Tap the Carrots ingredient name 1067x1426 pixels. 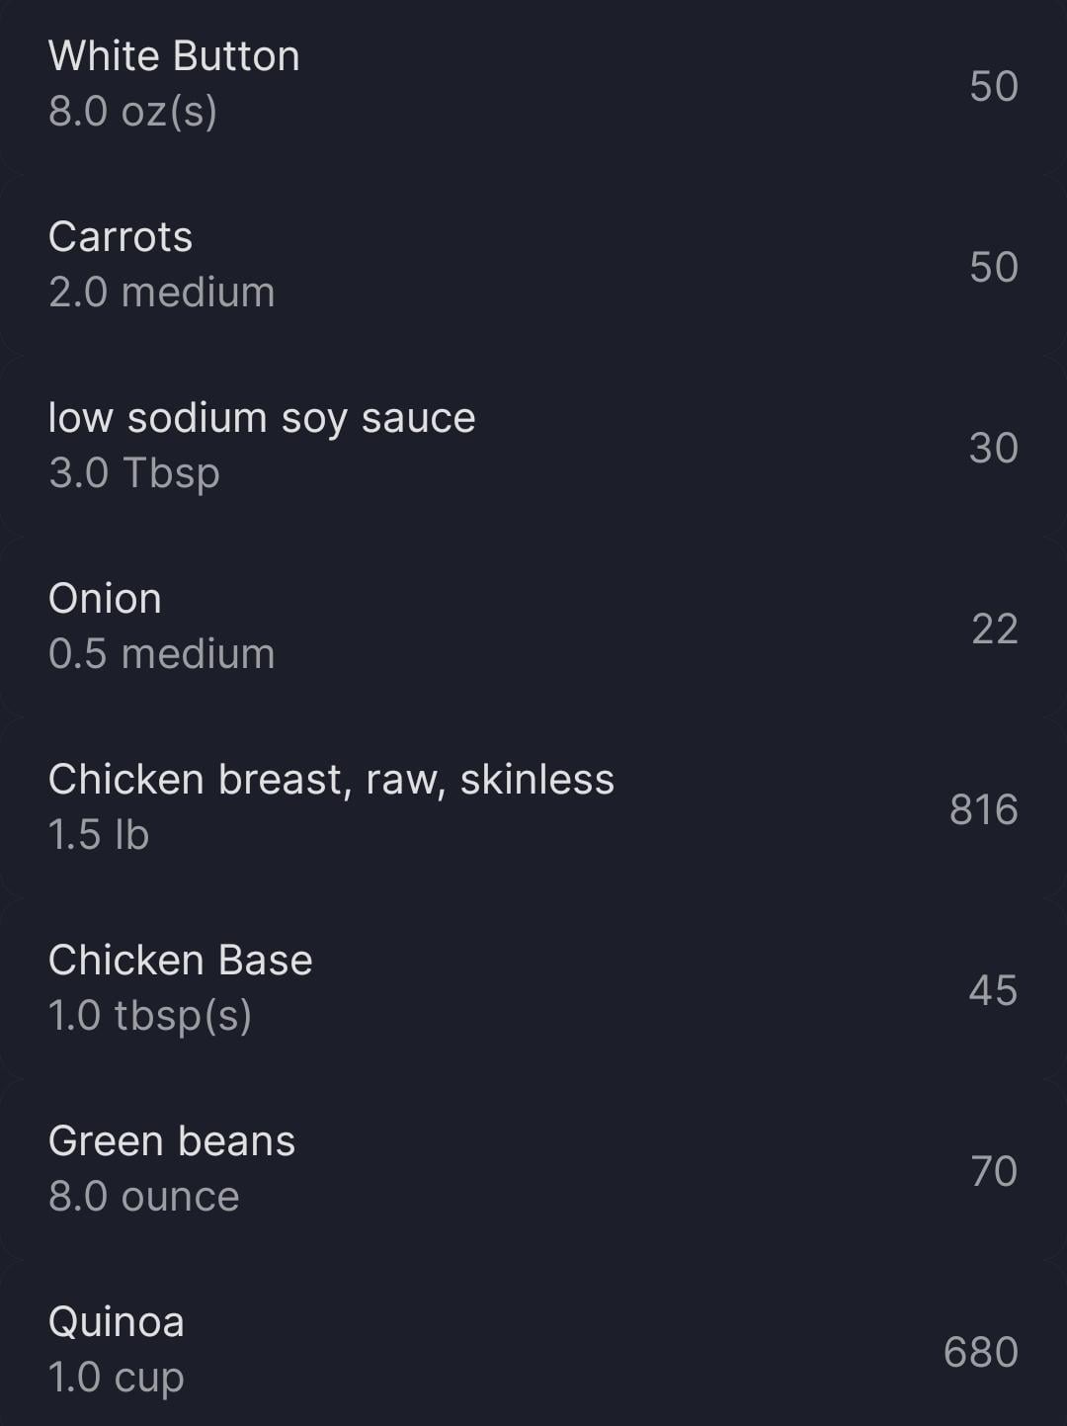coord(121,237)
